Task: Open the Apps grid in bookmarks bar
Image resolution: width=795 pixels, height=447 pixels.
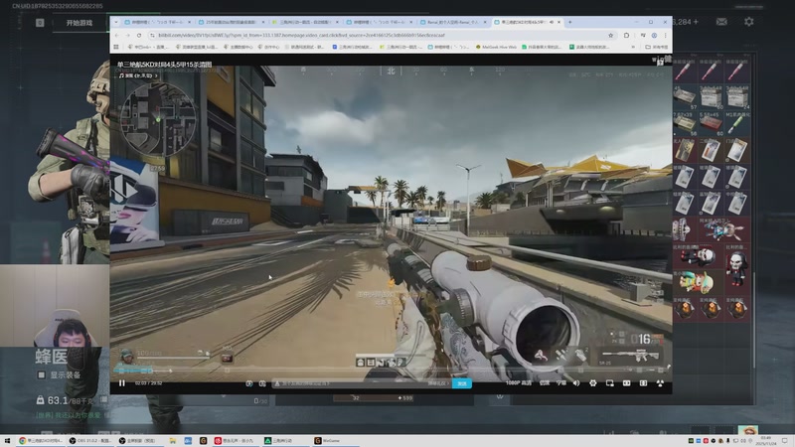Action: pyautogui.click(x=116, y=47)
